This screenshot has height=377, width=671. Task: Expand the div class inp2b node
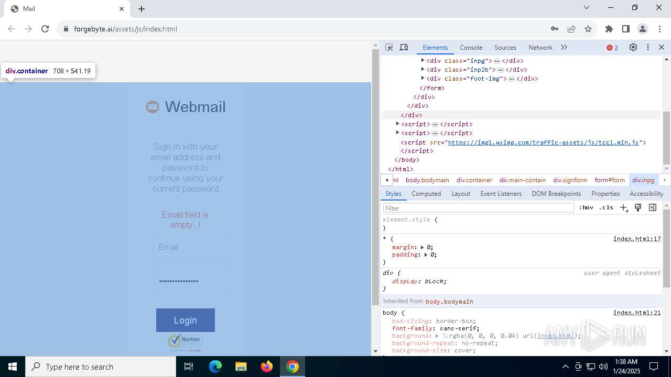pos(423,69)
